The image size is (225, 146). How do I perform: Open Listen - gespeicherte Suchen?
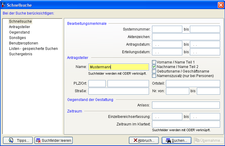tap(33, 49)
